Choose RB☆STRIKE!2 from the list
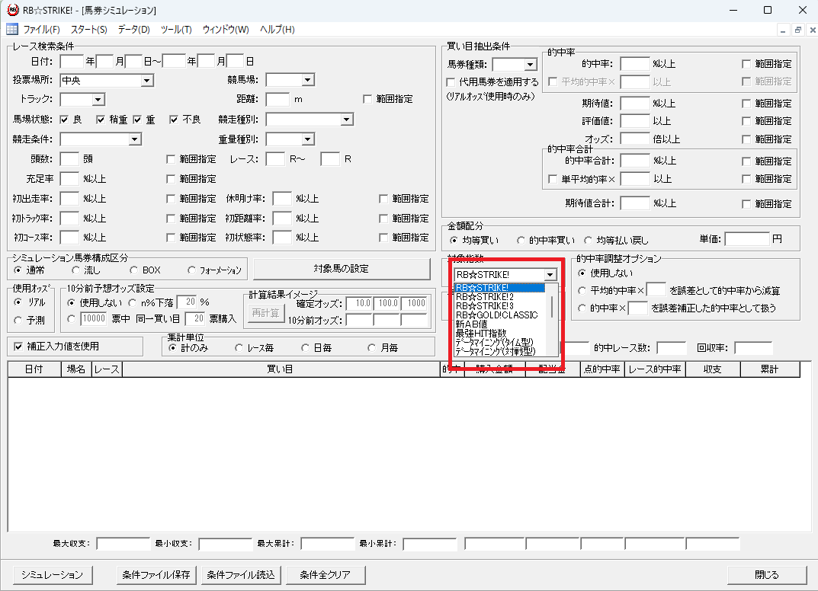Image resolution: width=818 pixels, height=591 pixels. [499, 296]
